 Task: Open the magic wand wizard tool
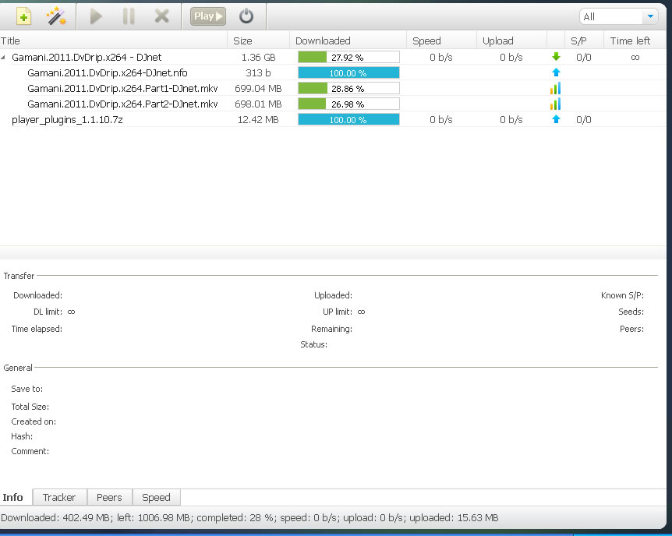(x=57, y=16)
